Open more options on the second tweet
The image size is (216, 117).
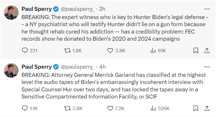tap(207, 67)
